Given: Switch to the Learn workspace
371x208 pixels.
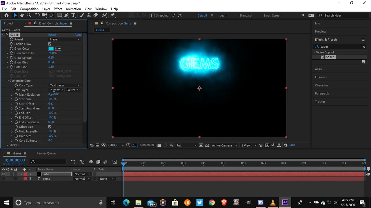Looking at the screenshot, I should pos(223,15).
